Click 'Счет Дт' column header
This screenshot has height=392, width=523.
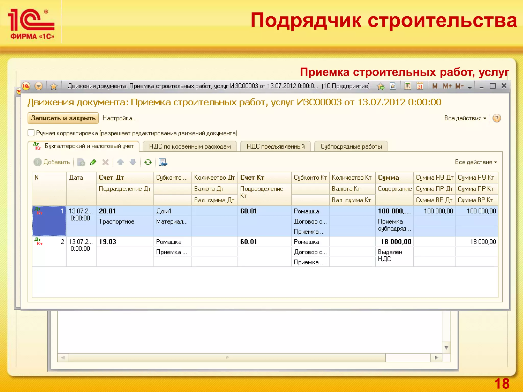click(x=125, y=178)
